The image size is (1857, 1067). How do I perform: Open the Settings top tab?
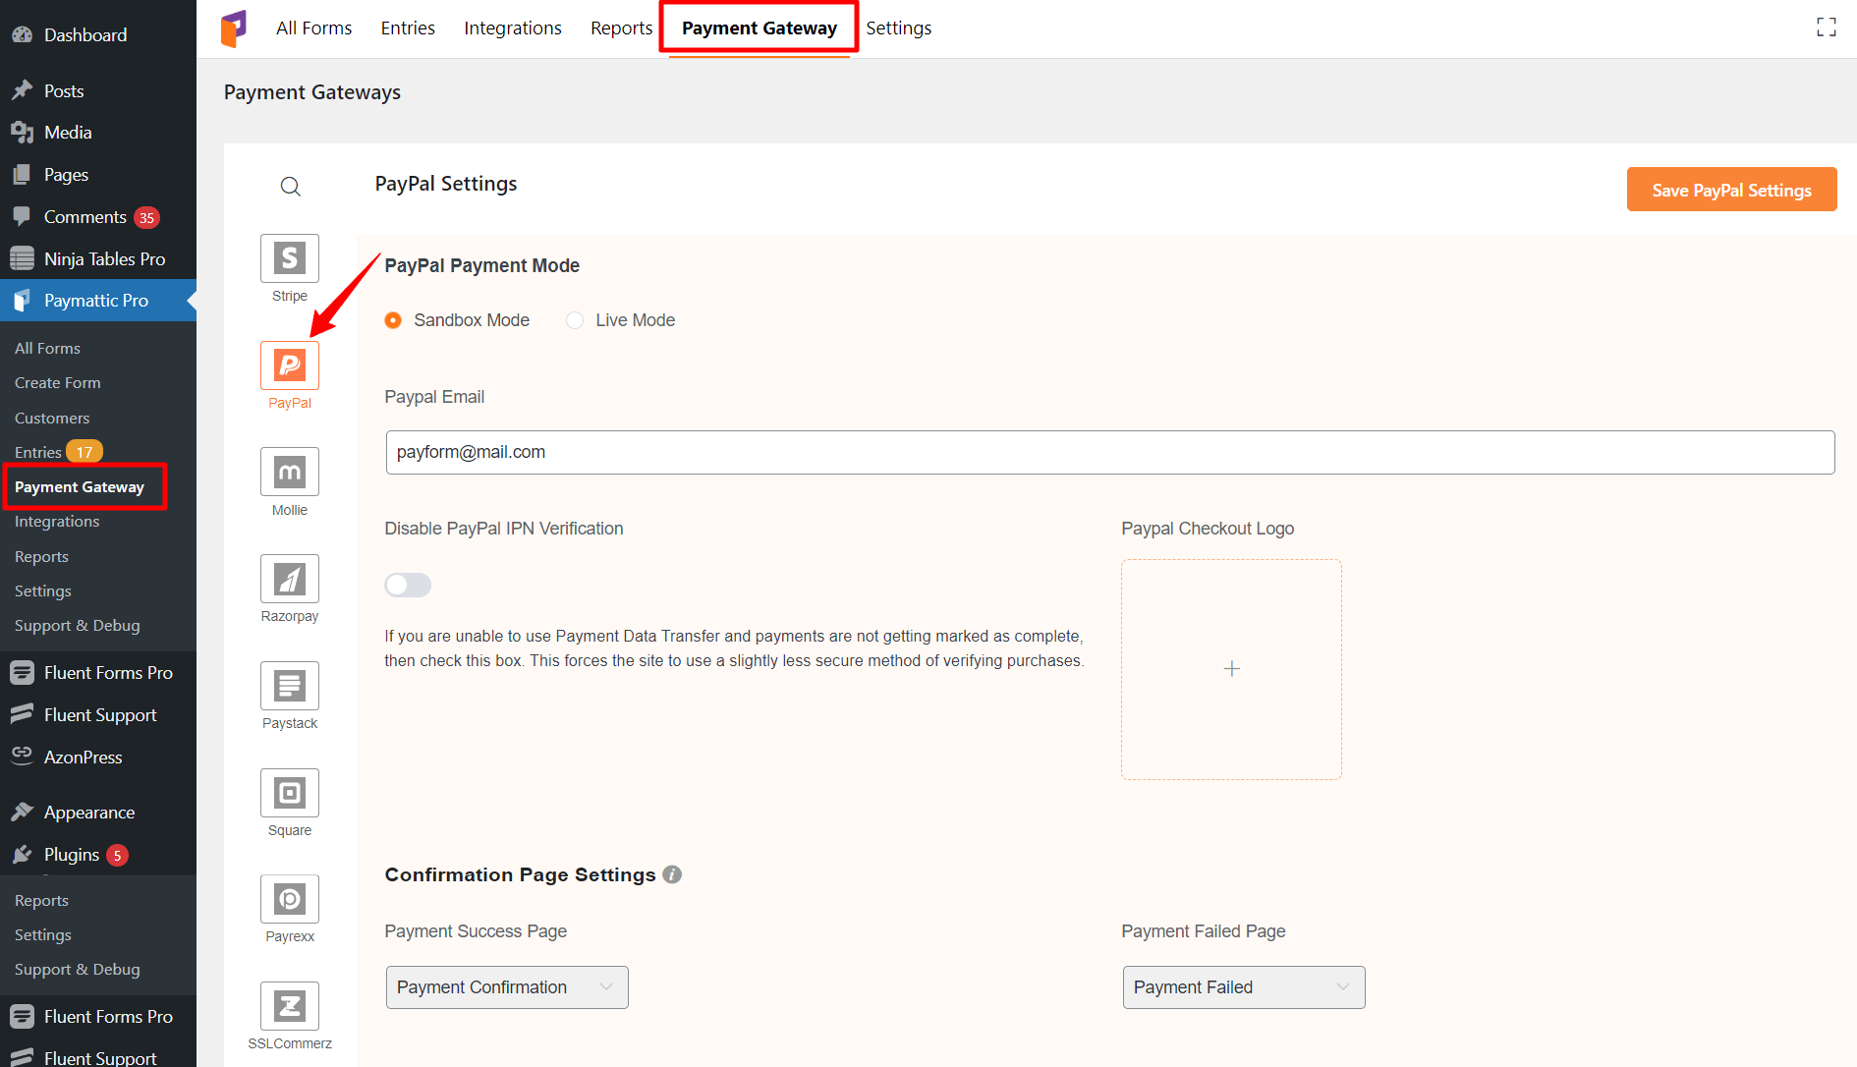tap(899, 28)
